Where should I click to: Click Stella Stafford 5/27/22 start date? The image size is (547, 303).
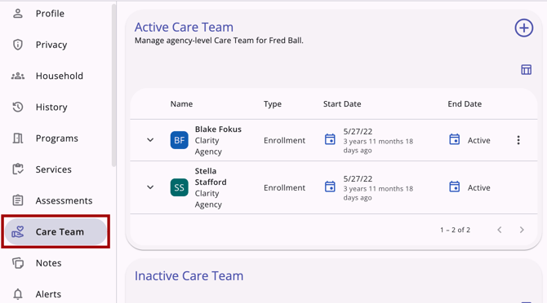358,179
